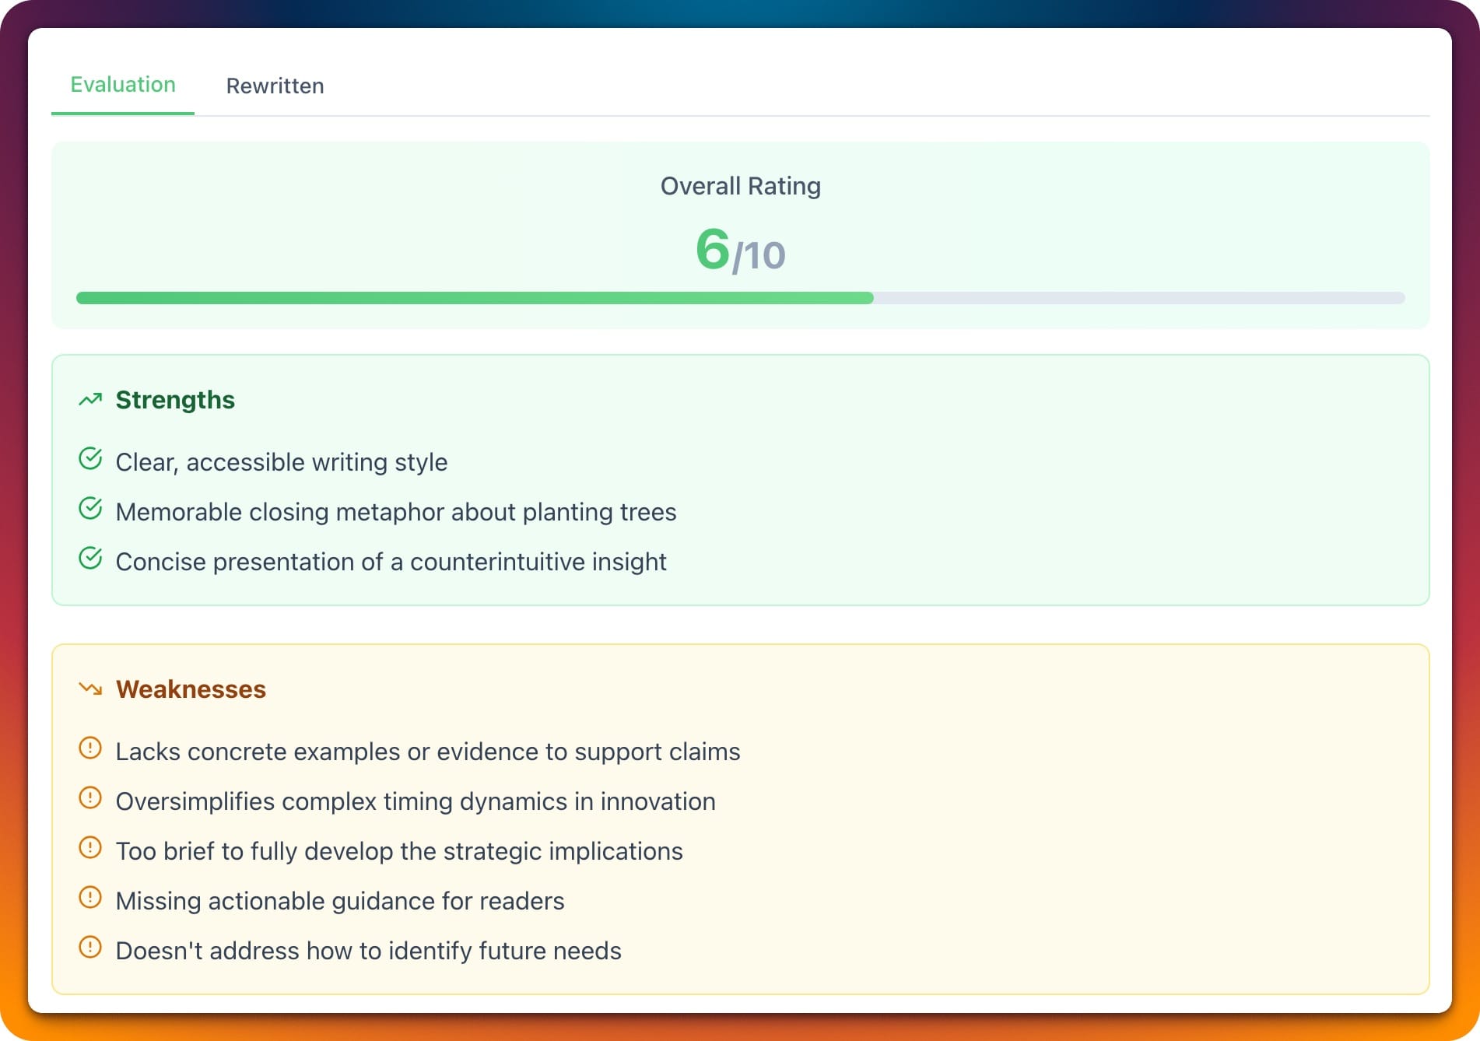Click warning icon beside identify future needs
This screenshot has width=1480, height=1041.
pyautogui.click(x=90, y=948)
